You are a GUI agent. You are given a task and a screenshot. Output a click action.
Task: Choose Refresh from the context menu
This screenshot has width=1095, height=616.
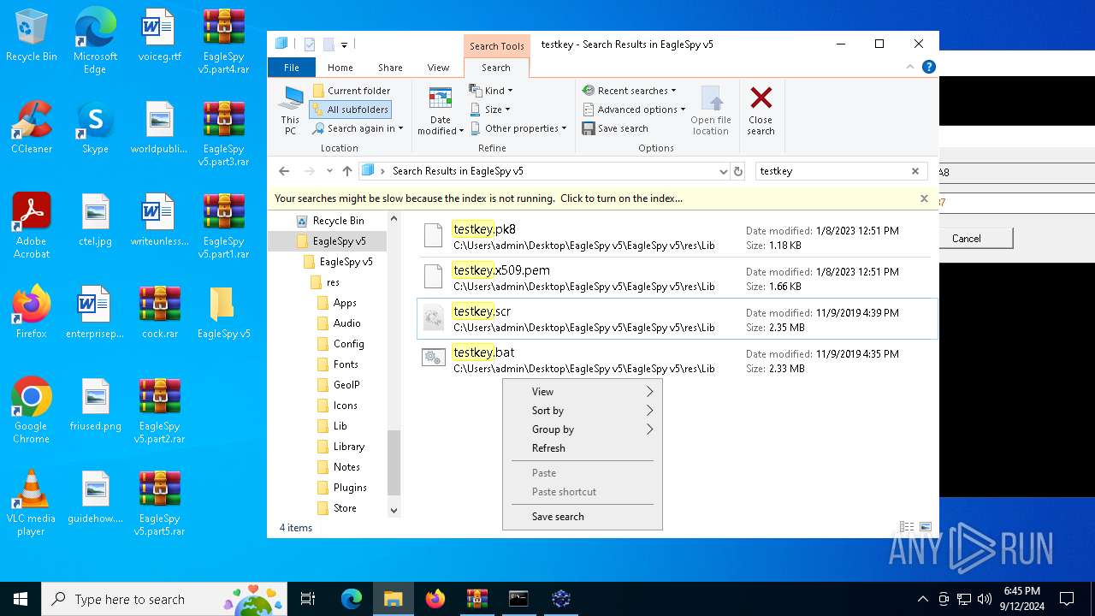583,448
